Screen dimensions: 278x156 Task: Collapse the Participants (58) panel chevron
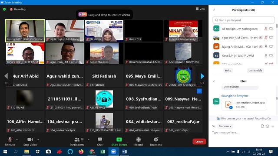click(x=214, y=10)
